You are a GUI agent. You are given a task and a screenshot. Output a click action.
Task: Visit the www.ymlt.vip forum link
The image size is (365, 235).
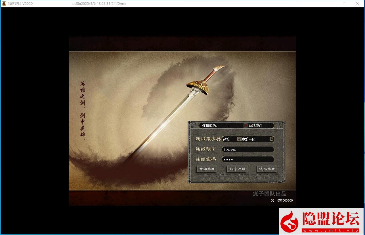click(332, 230)
